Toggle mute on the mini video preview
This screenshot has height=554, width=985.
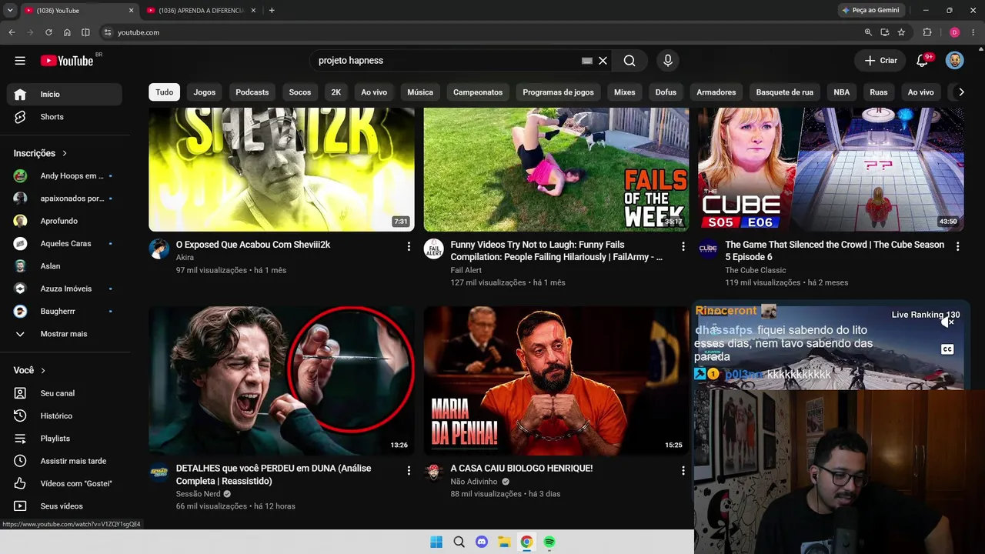pos(947,323)
